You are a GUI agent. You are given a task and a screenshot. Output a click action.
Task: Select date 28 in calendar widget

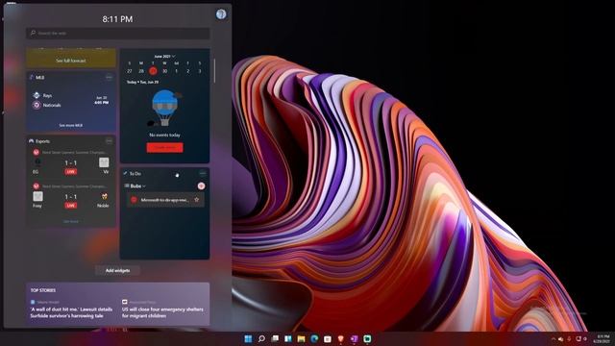point(141,71)
